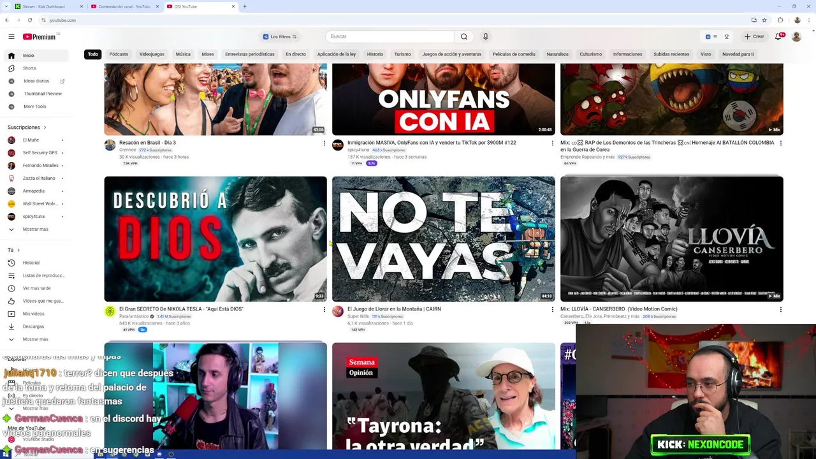Open El Juego de Llorar en la Montaña title
Image resolution: width=816 pixels, height=459 pixels.
(x=394, y=309)
